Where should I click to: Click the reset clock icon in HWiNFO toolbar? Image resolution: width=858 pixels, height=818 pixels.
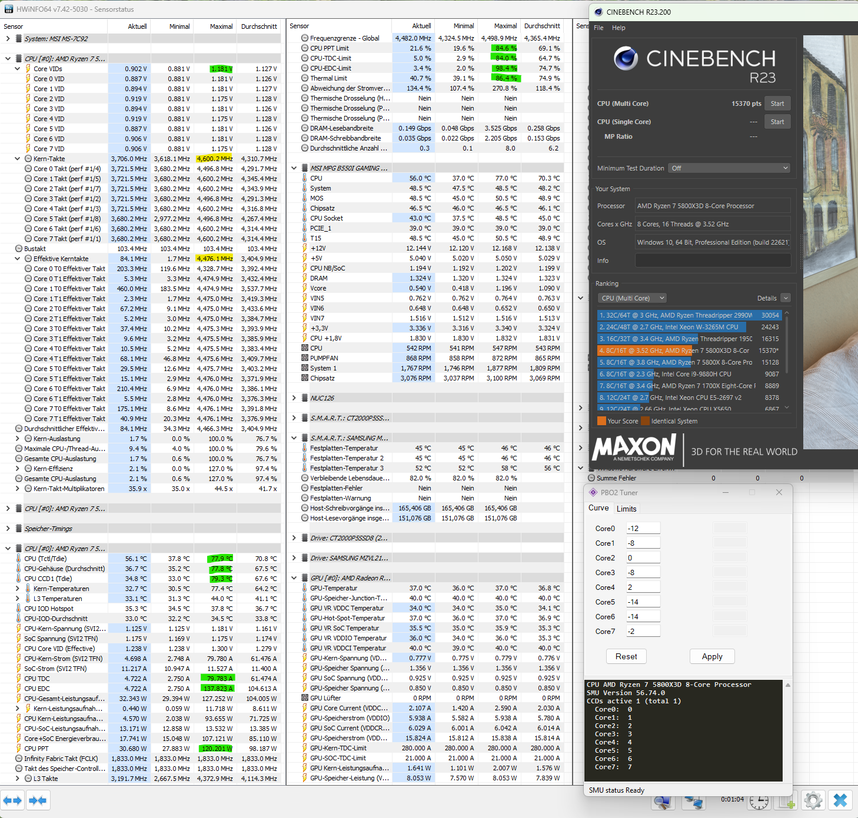click(x=759, y=801)
